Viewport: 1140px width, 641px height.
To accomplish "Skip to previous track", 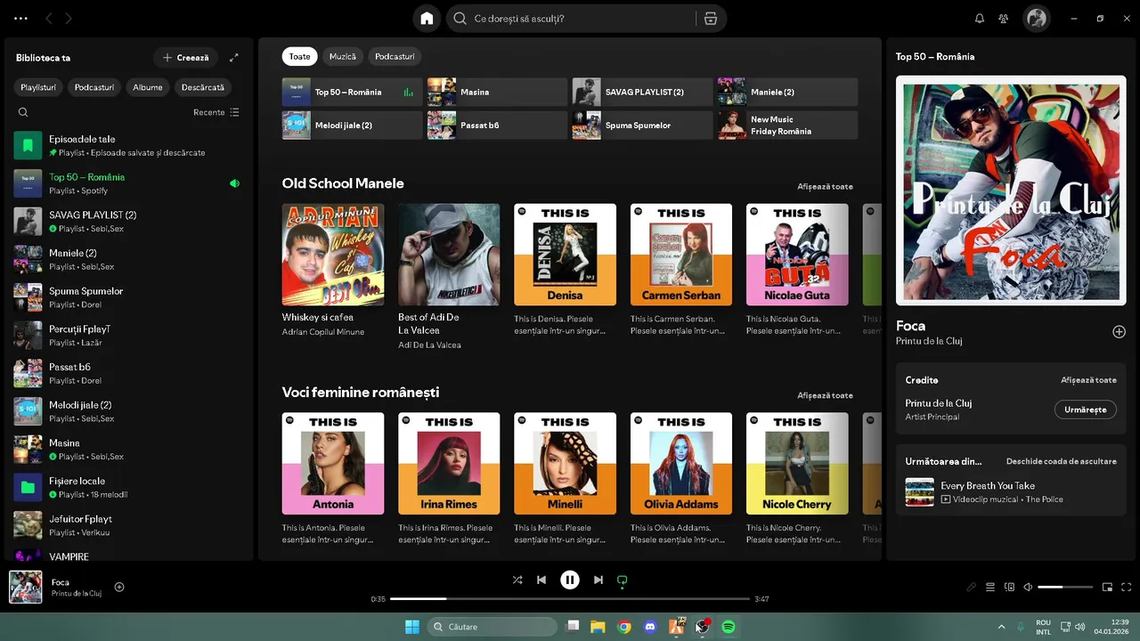I will pos(541,580).
